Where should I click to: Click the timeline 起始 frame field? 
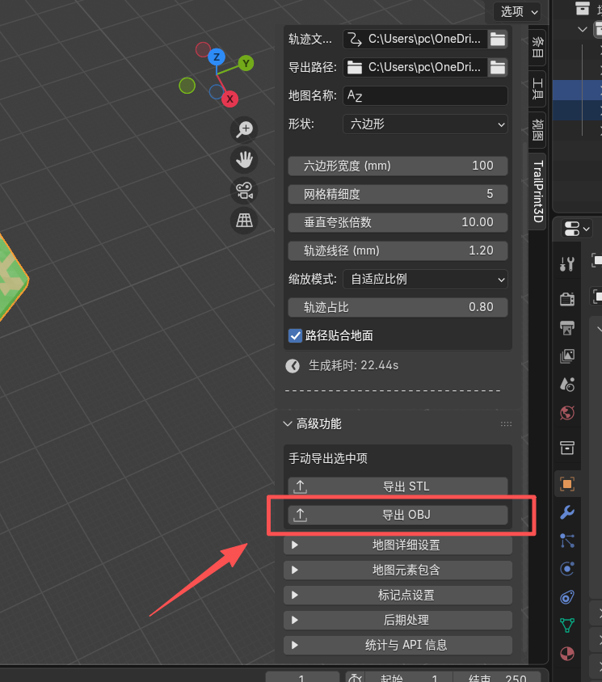click(409, 678)
